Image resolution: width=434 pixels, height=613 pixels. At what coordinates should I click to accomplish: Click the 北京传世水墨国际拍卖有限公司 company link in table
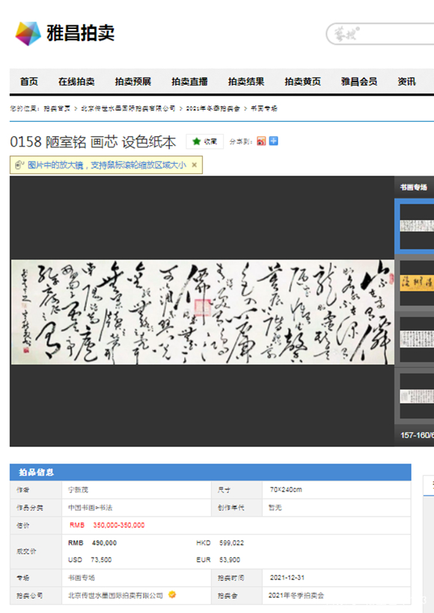[x=115, y=595]
